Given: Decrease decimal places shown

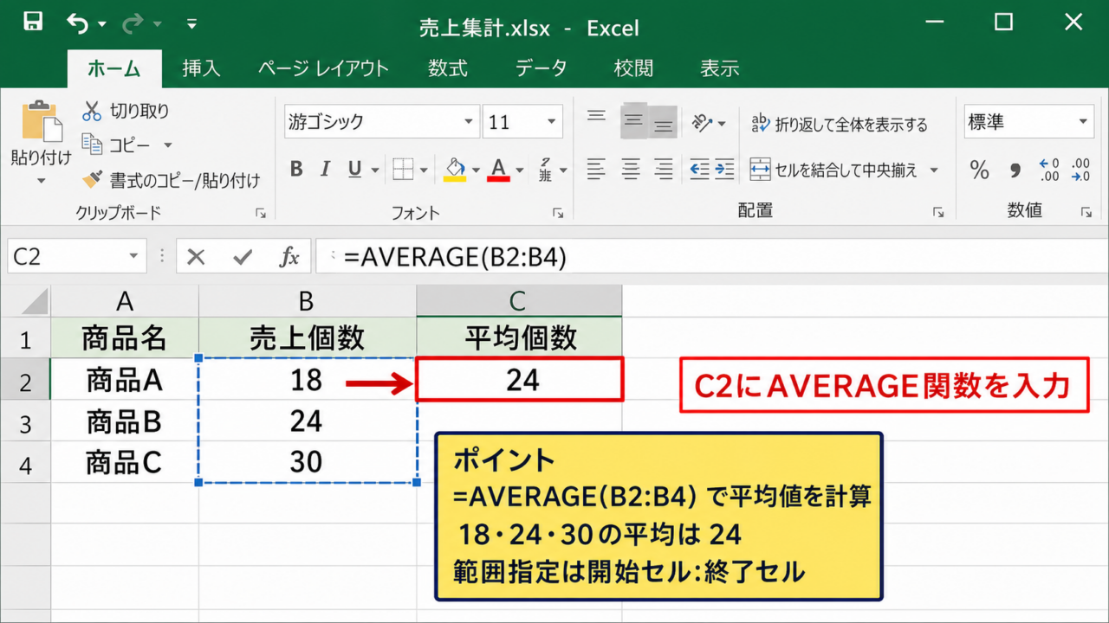Looking at the screenshot, I should [x=1080, y=170].
